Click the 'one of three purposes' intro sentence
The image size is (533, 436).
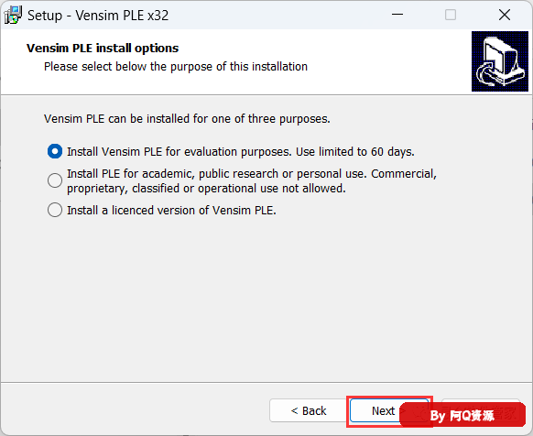click(x=187, y=119)
